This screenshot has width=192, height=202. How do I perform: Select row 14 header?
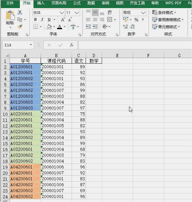(5, 137)
